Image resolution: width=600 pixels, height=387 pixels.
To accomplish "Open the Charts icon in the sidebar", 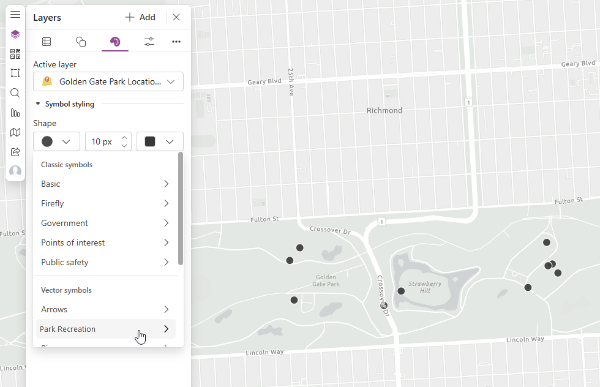I will coord(15,113).
